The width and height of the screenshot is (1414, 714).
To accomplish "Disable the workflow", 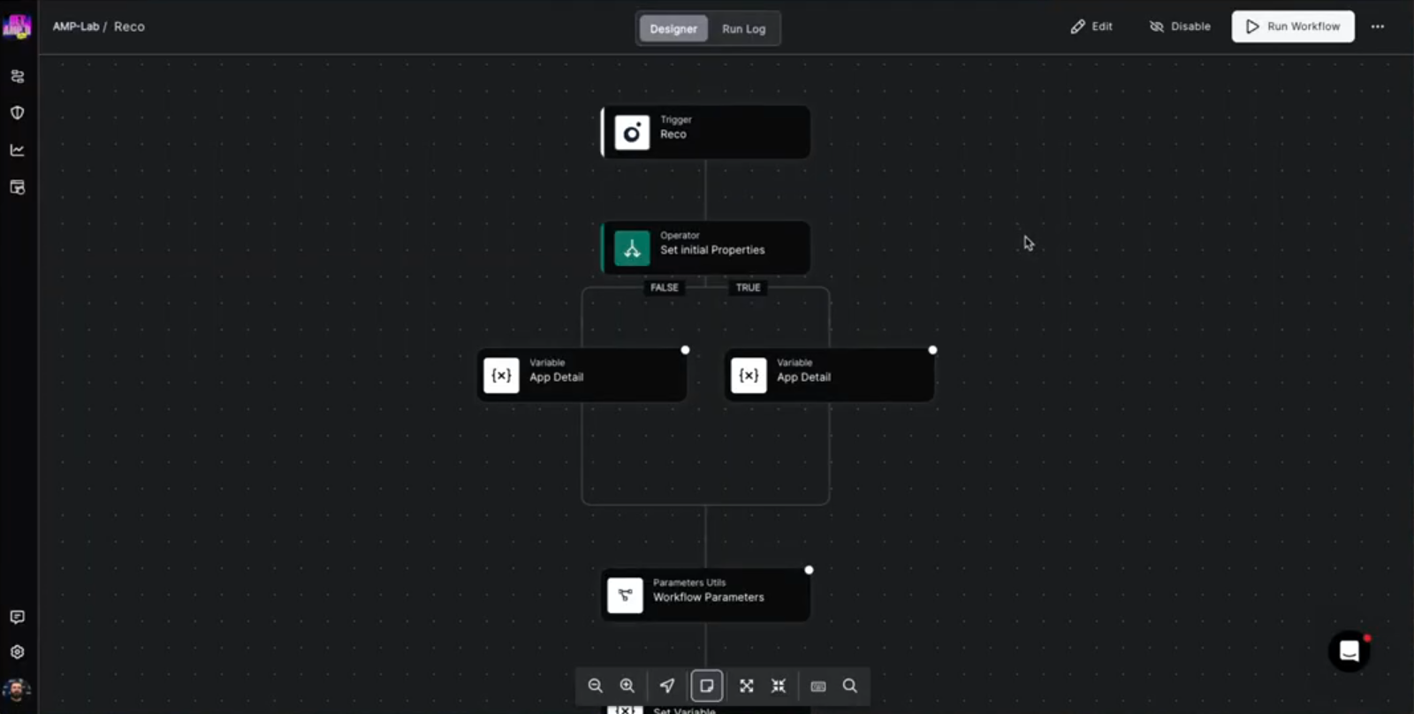I will tap(1180, 27).
